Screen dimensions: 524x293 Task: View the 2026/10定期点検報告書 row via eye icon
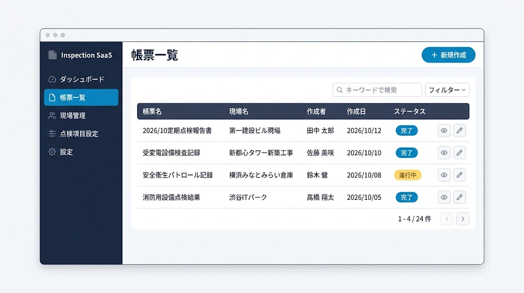pyautogui.click(x=444, y=131)
